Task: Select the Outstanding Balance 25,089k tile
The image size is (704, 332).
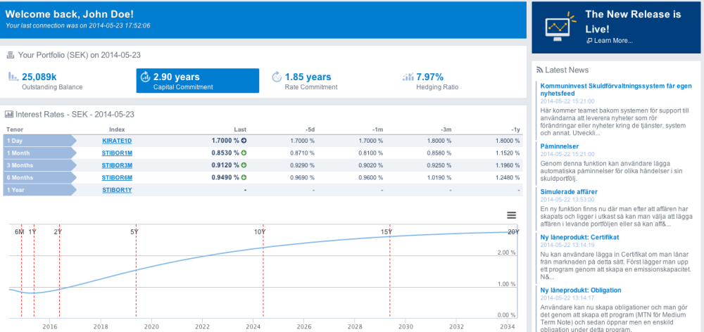Action: [x=66, y=81]
